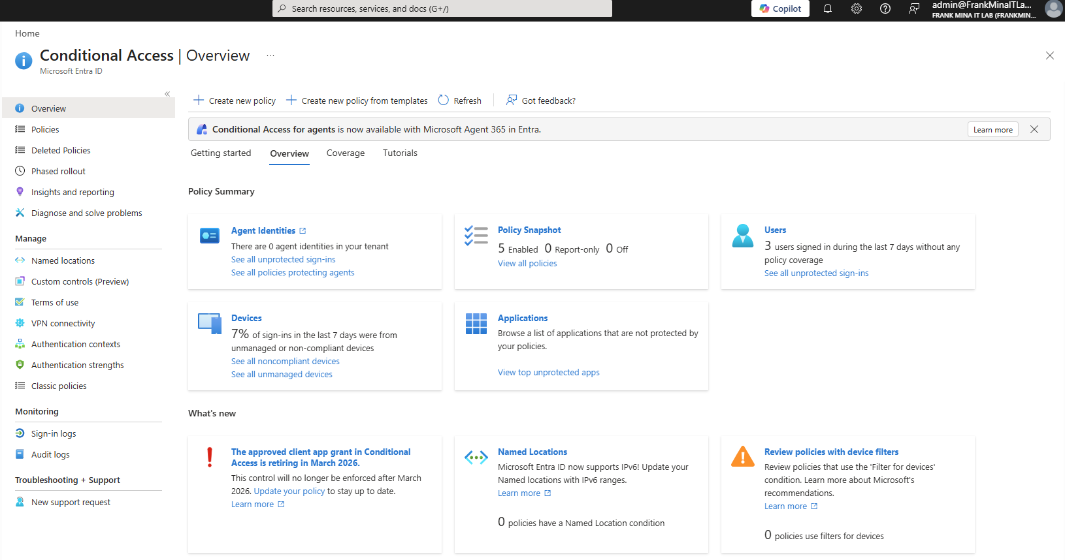Open the Help question mark icon
Viewport: 1065px width, 560px height.
[885, 8]
